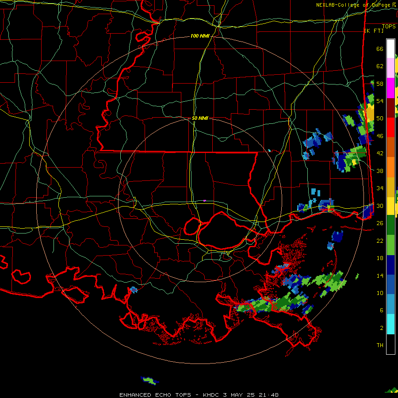398x398 pixels.
Task: Click the navy blue legend swatch
Action: point(390,265)
